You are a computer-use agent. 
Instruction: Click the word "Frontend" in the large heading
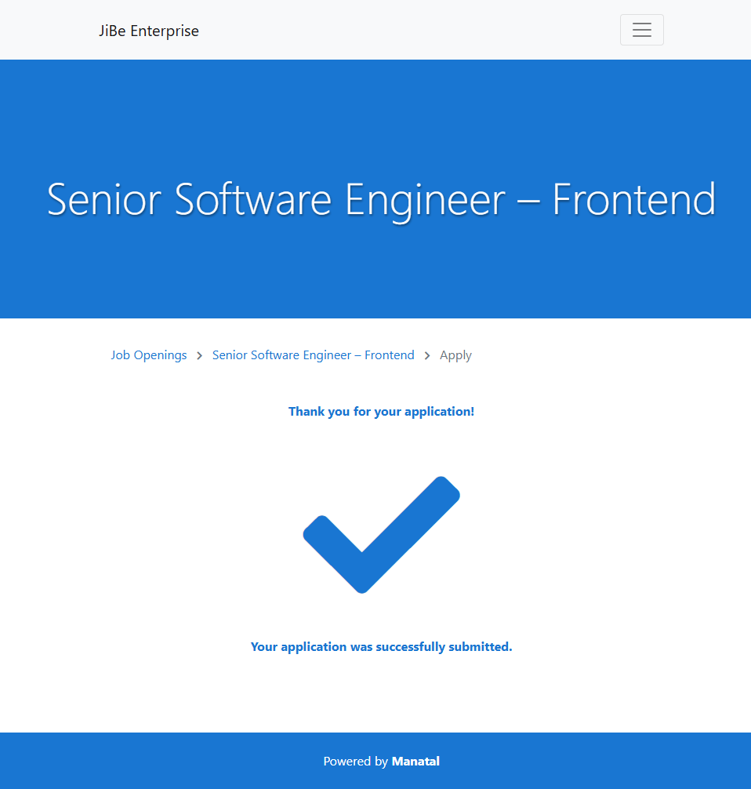(x=633, y=199)
